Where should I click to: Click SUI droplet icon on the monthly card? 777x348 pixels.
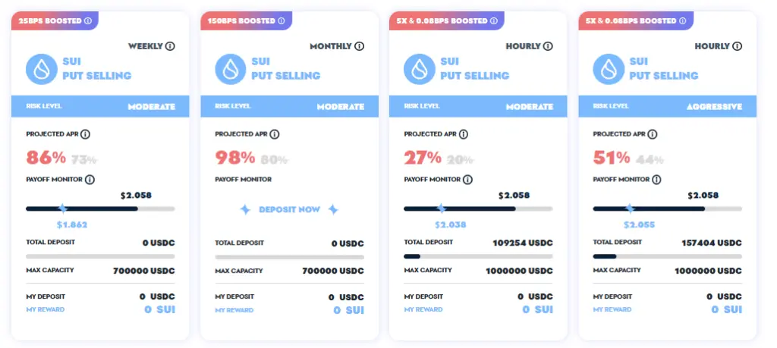pos(231,68)
